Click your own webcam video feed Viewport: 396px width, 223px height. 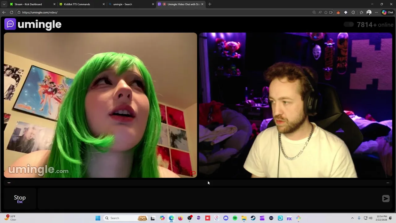tap(295, 105)
